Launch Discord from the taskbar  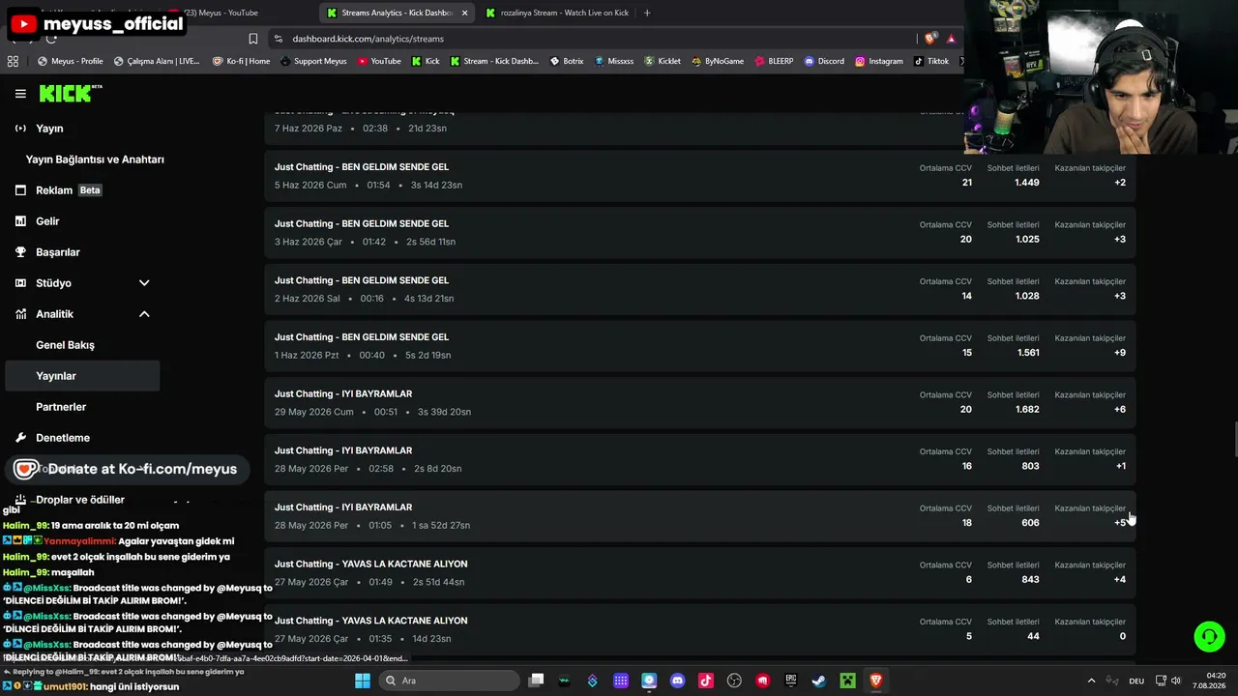(677, 681)
